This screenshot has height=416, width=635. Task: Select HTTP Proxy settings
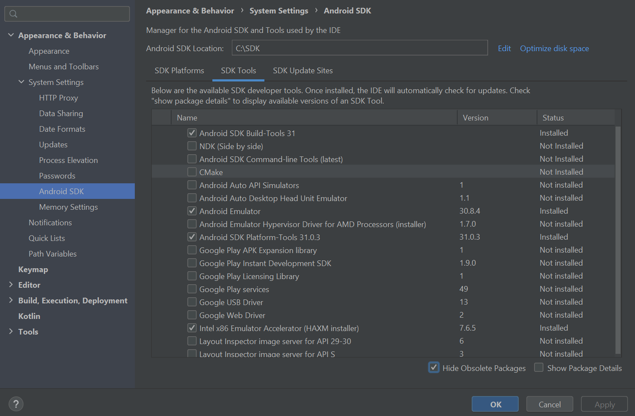[x=59, y=98]
